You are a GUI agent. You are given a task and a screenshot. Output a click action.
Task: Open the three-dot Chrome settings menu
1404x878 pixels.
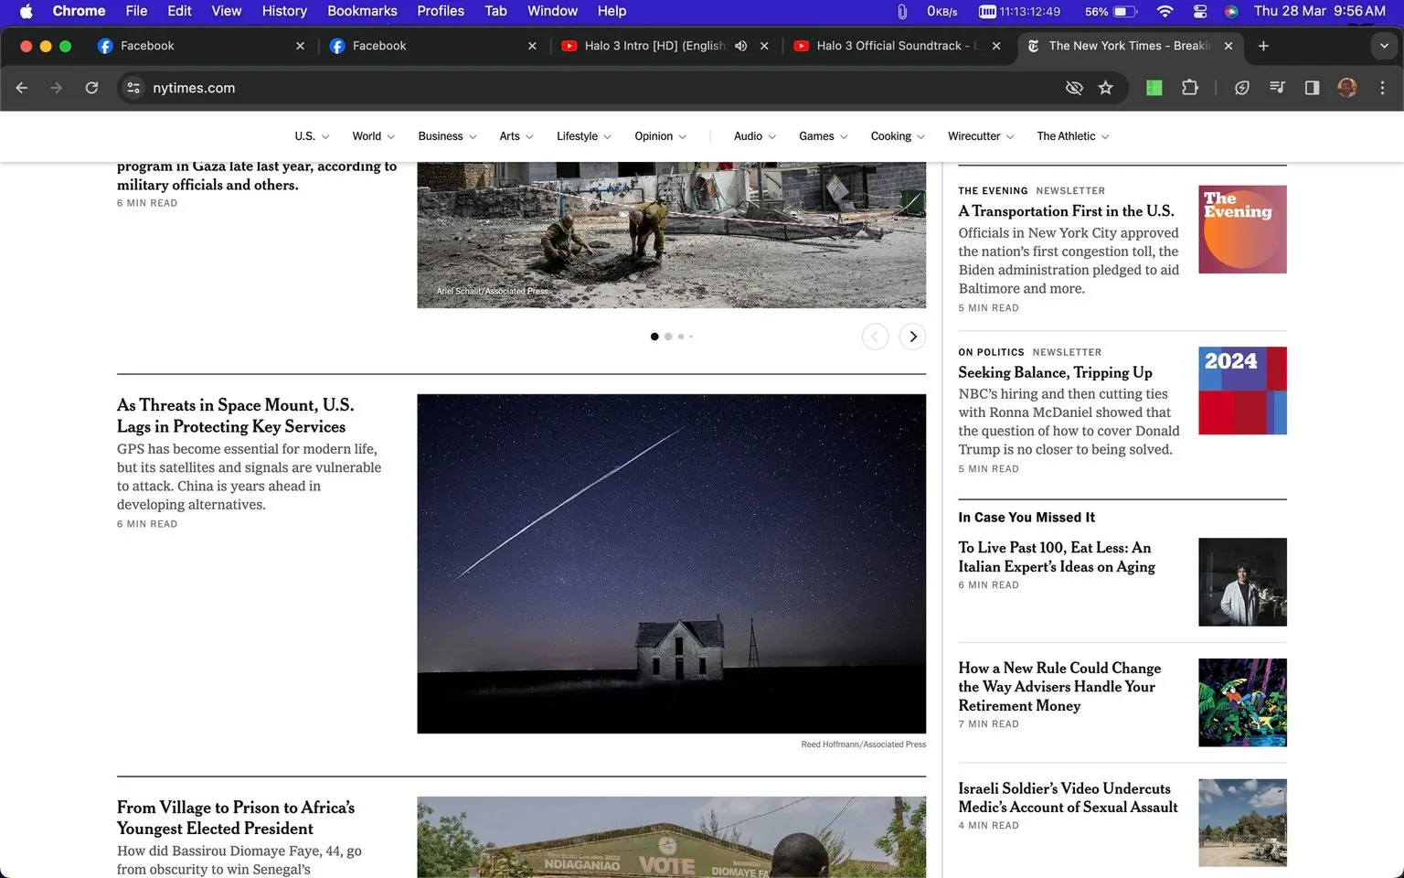(x=1383, y=87)
